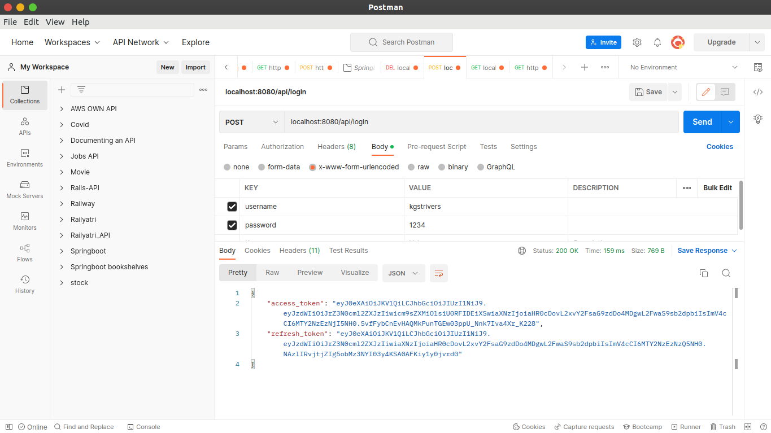The image size is (771, 433).
Task: Open the request info lightbulb panel
Action: 758,119
